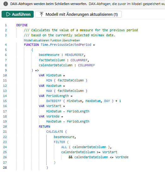Place cursor on Time.PreviousSelectedPeriod function name
The height and width of the screenshot is (187, 165).
(x=66, y=45)
